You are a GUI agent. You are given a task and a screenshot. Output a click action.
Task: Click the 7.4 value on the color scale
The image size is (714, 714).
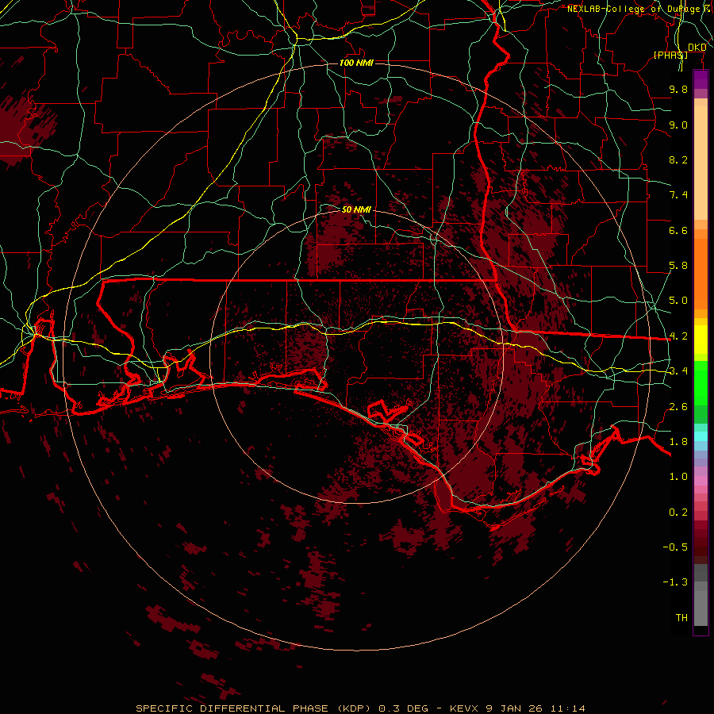tap(678, 195)
